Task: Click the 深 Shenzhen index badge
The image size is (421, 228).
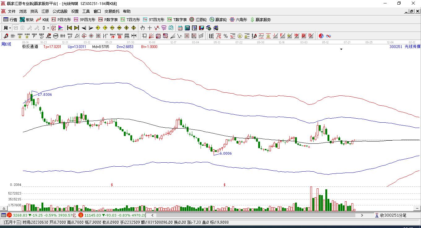Action: 81,215
